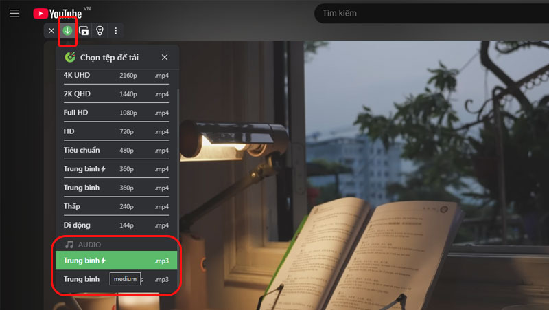Select fast Trung bình 360p with lightning
Screen dimensions: 549x310
[x=116, y=169]
